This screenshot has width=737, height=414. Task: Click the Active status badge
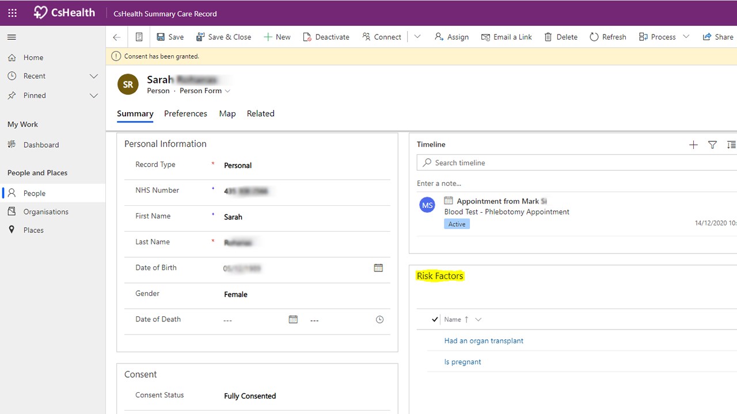pyautogui.click(x=457, y=224)
